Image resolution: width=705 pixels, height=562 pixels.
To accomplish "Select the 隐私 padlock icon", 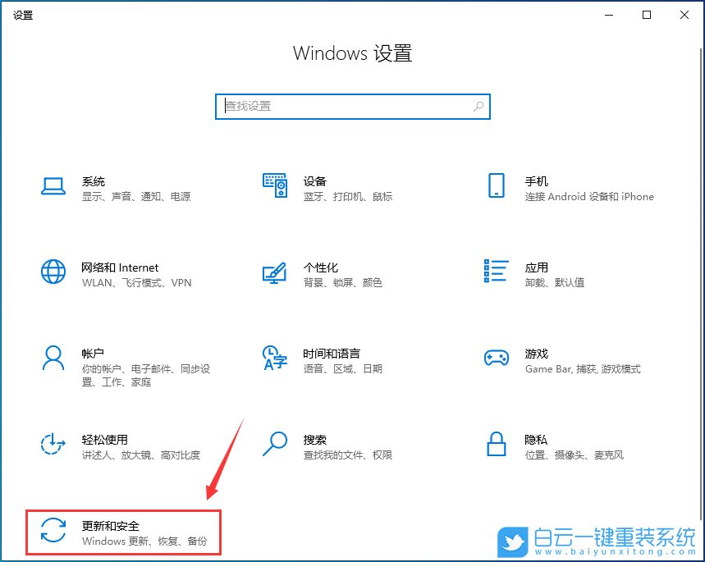I will [x=496, y=444].
